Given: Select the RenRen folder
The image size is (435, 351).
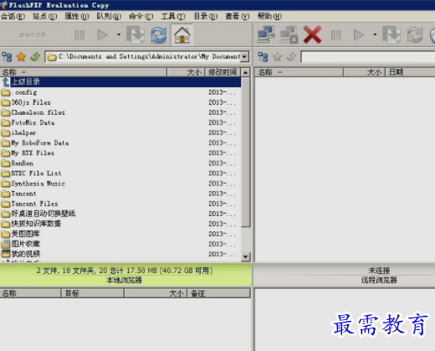Looking at the screenshot, I should point(120,163).
